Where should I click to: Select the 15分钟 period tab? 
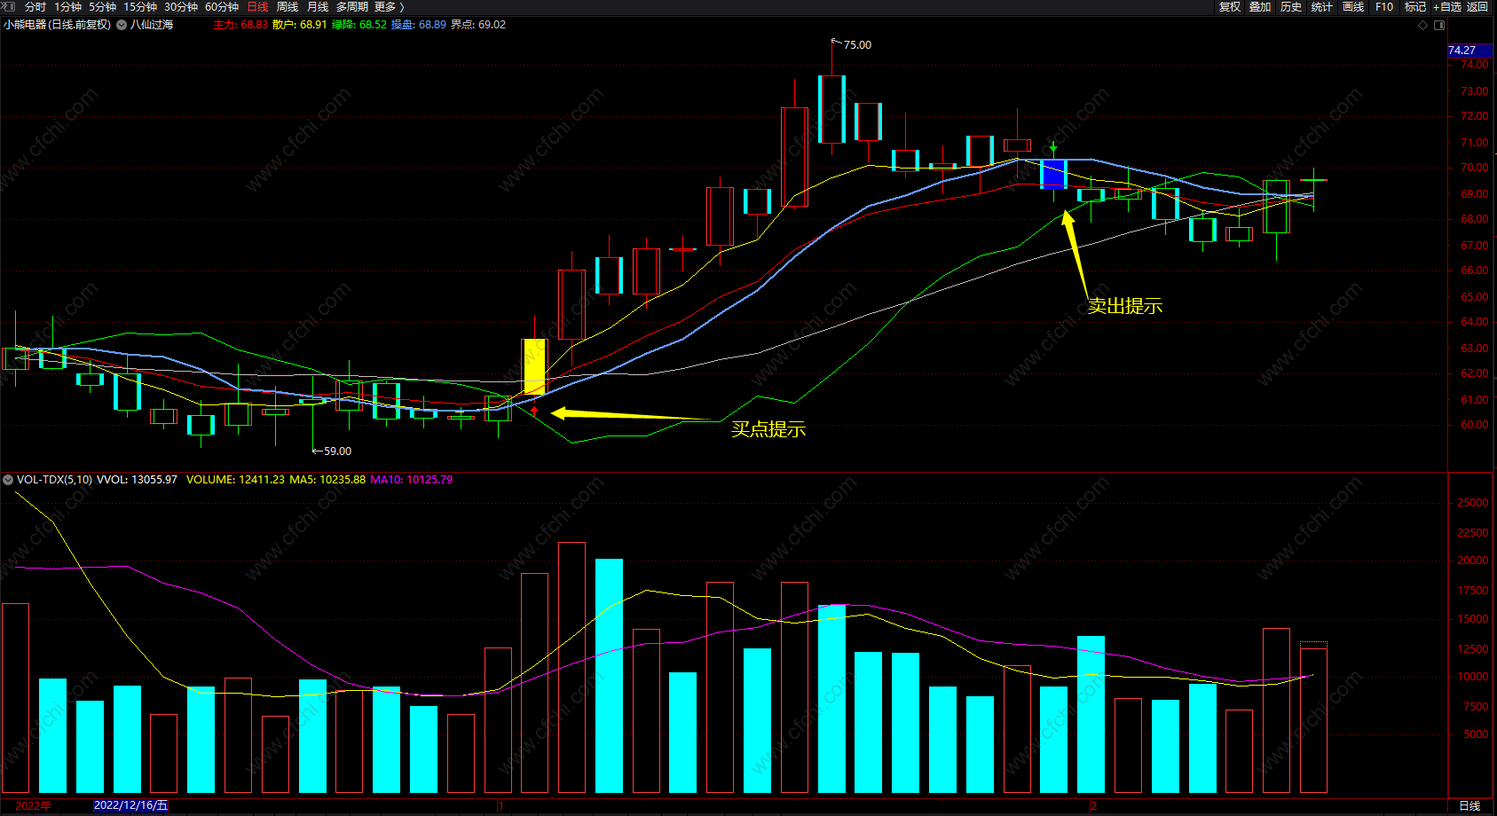click(139, 6)
